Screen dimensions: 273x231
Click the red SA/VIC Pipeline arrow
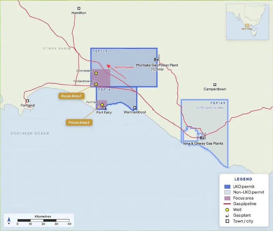116,72
